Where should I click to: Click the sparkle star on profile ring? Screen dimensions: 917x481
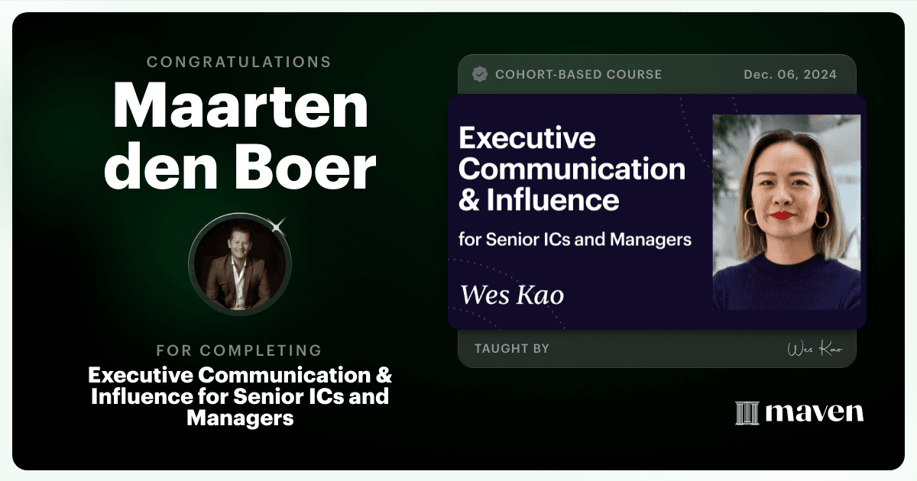(x=278, y=225)
